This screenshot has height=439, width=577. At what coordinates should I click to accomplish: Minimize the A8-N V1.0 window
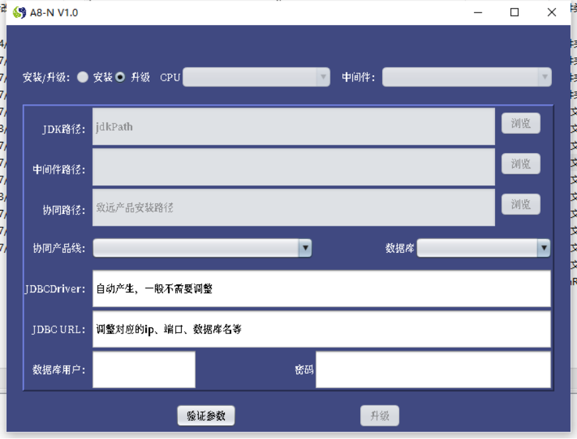pos(477,12)
